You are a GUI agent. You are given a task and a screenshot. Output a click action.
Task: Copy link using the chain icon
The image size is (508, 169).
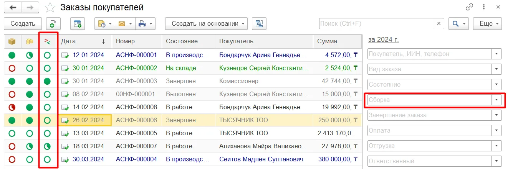(x=469, y=7)
